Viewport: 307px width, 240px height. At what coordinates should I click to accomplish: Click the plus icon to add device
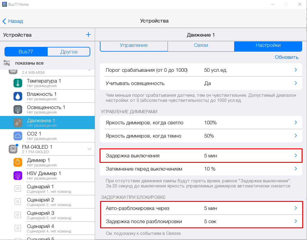[88, 35]
